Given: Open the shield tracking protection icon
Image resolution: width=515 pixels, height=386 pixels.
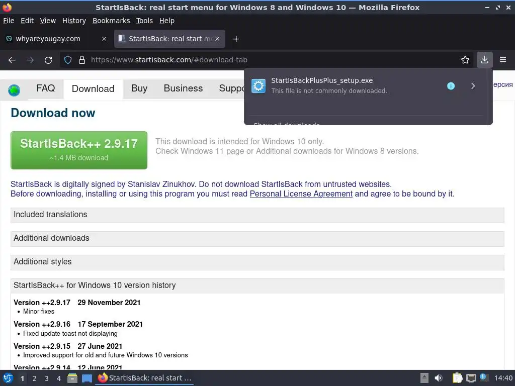Looking at the screenshot, I should point(68,60).
